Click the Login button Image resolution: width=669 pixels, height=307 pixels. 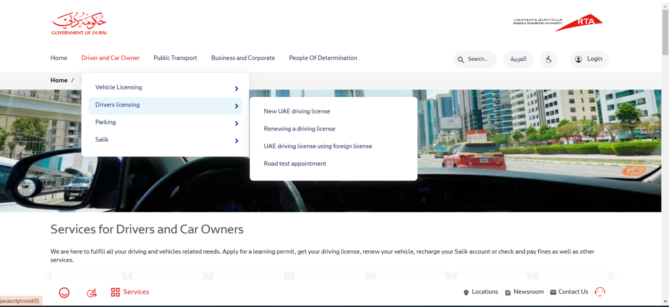point(589,59)
